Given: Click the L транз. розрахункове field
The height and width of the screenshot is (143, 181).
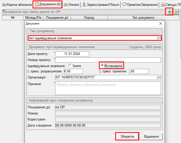Looking at the screenshot, I should pyautogui.click(x=73, y=72).
